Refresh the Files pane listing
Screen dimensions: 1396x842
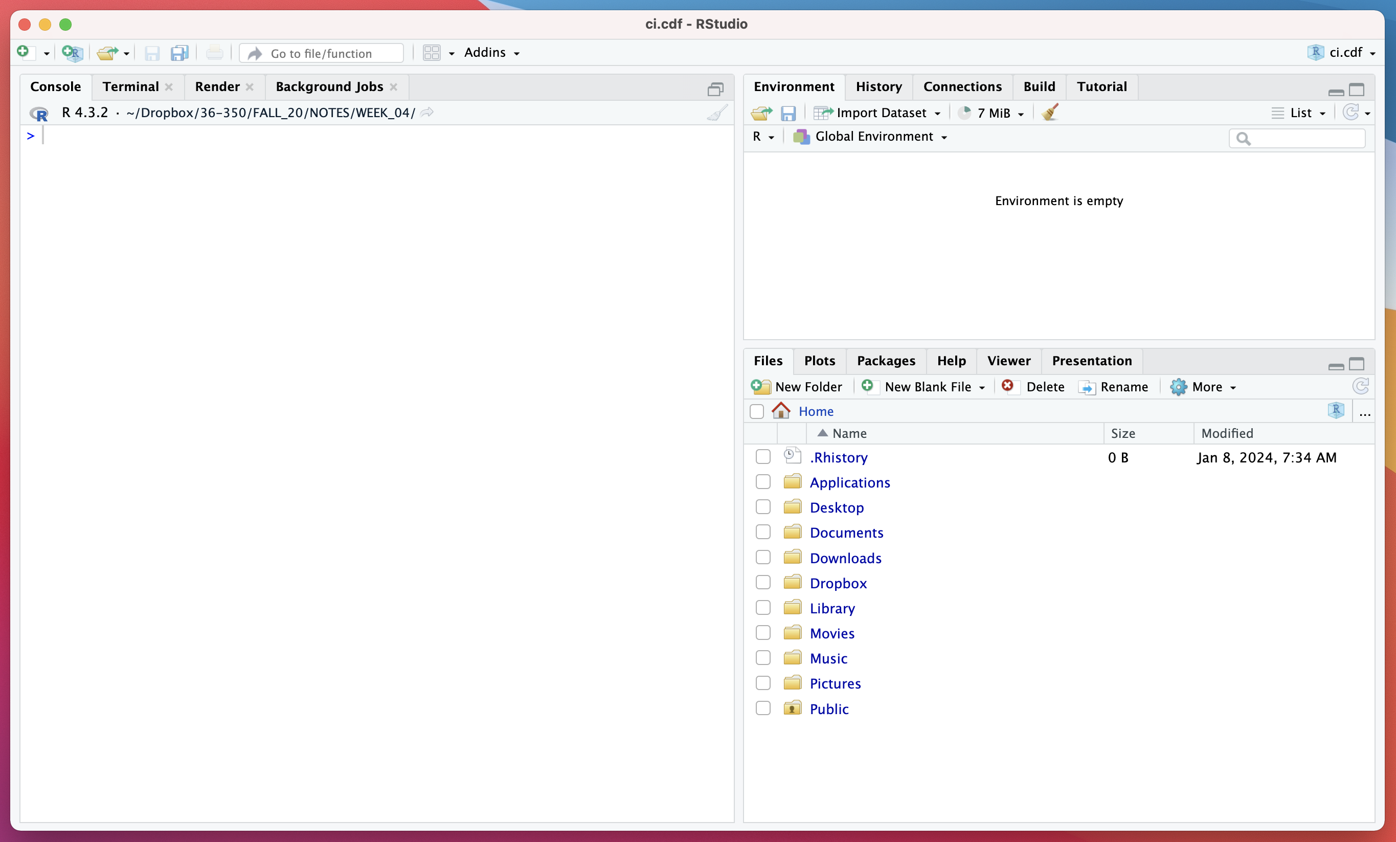1360,386
